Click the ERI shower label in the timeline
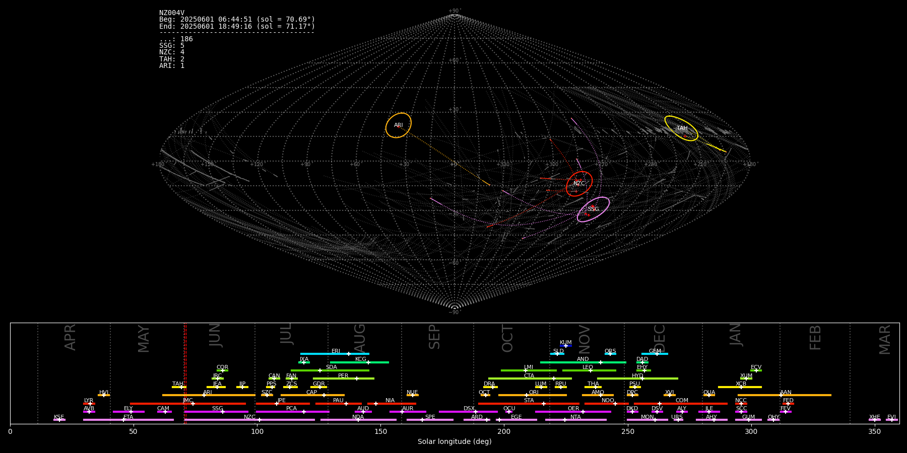The width and height of the screenshot is (907, 453). (x=336, y=351)
